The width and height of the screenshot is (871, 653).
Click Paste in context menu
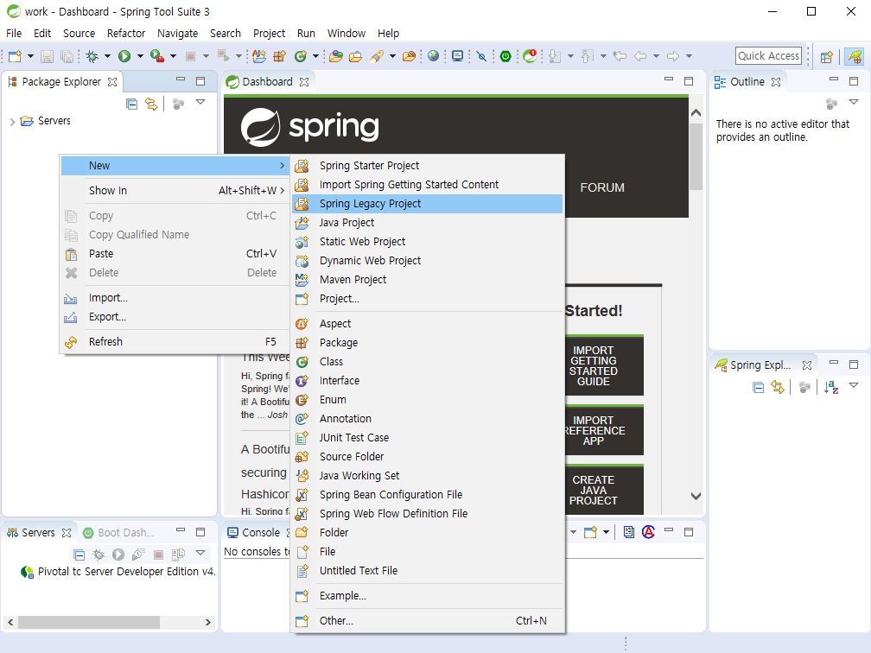pos(175,254)
